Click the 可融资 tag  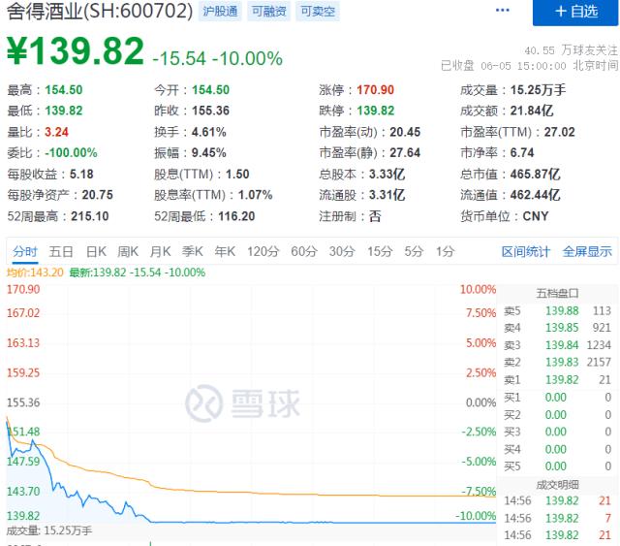click(269, 11)
